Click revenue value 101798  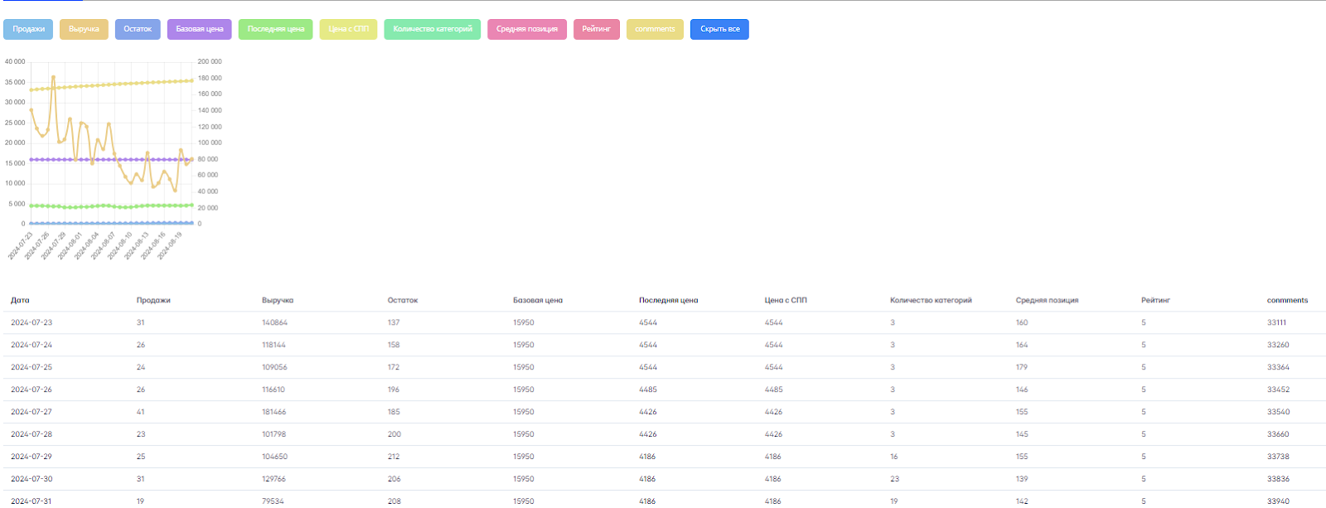click(274, 434)
